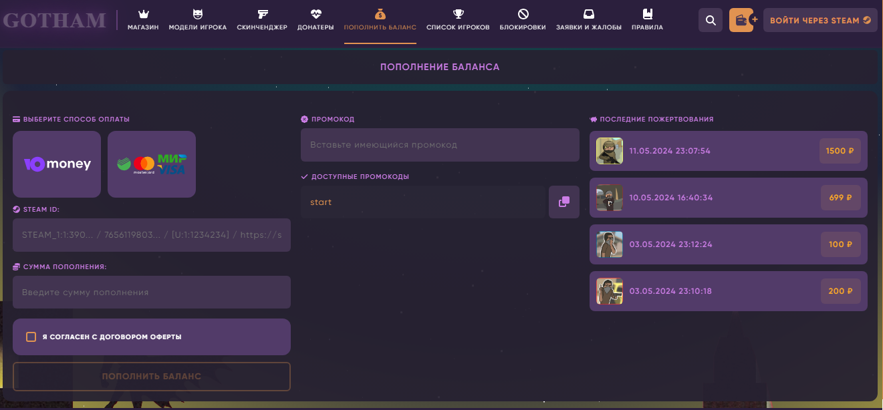Click the GOTHAM logo

(x=55, y=20)
